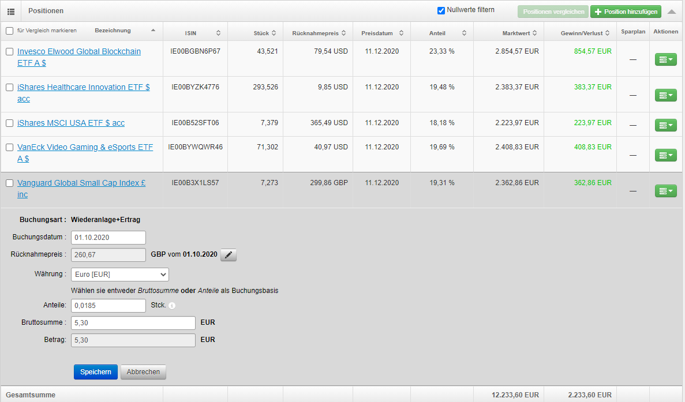Click the price value 299,86 GBP
Viewport: 685px width, 402px height.
pos(329,183)
